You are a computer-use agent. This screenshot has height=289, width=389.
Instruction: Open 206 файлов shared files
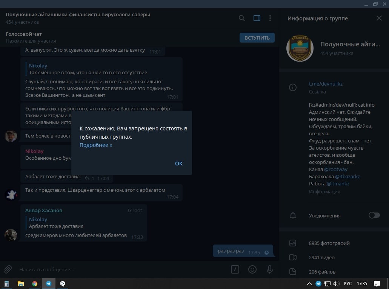322,272
